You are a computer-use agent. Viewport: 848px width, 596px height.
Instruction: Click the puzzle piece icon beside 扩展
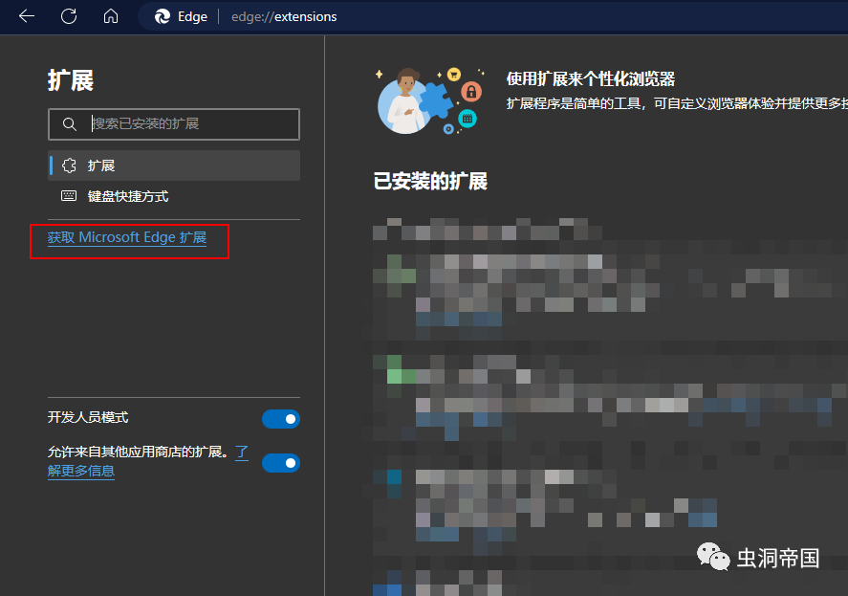(x=69, y=166)
